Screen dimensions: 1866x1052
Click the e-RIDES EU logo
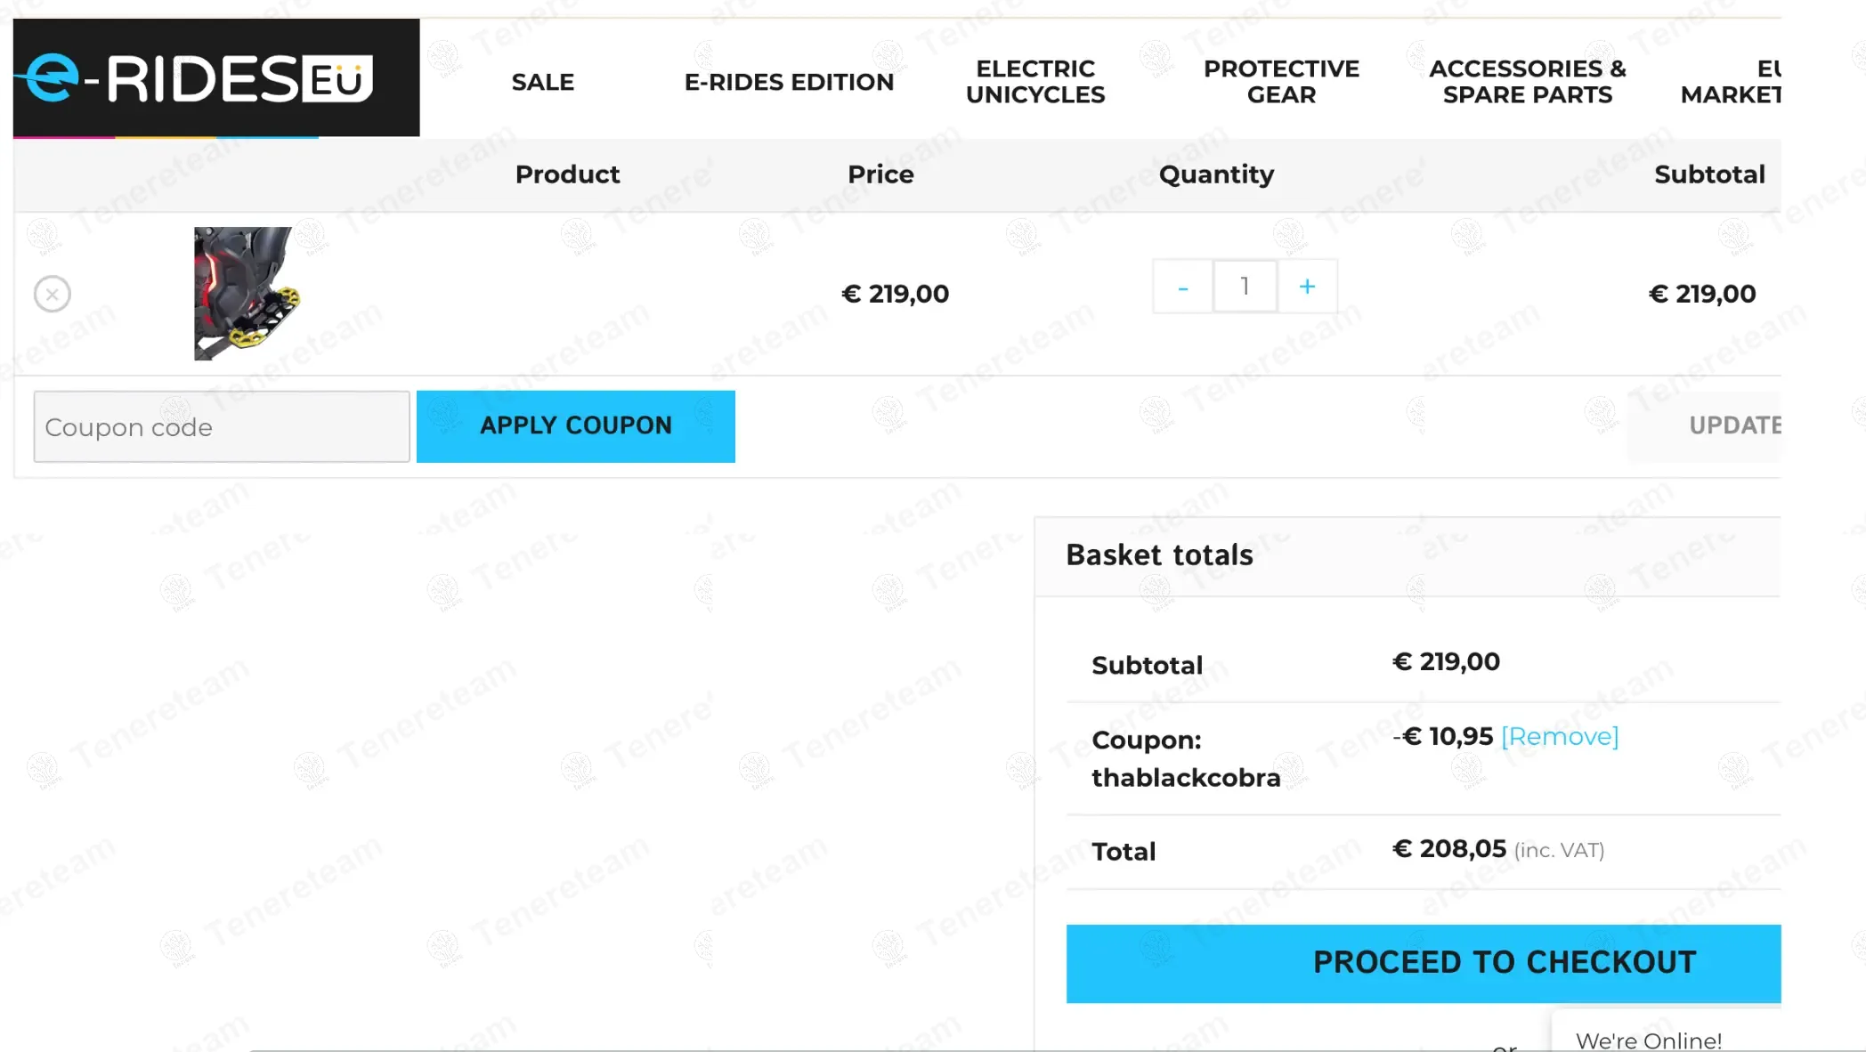click(215, 78)
